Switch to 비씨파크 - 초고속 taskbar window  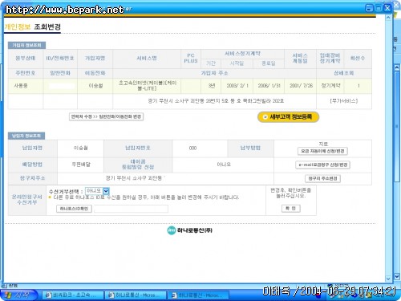73,295
